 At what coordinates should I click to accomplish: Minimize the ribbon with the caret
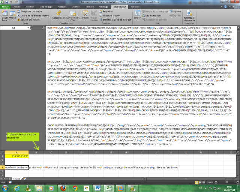coord(222,7)
